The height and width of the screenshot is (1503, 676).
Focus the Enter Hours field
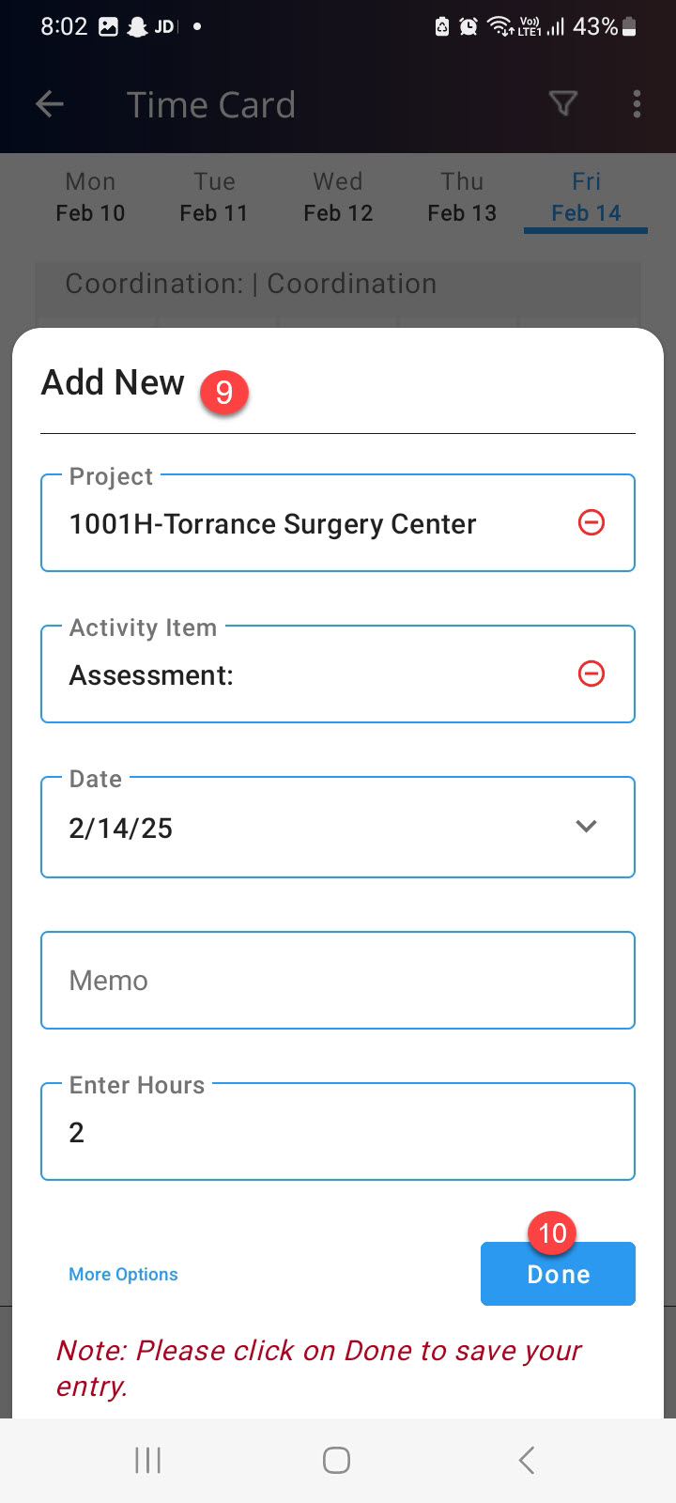coord(338,1131)
